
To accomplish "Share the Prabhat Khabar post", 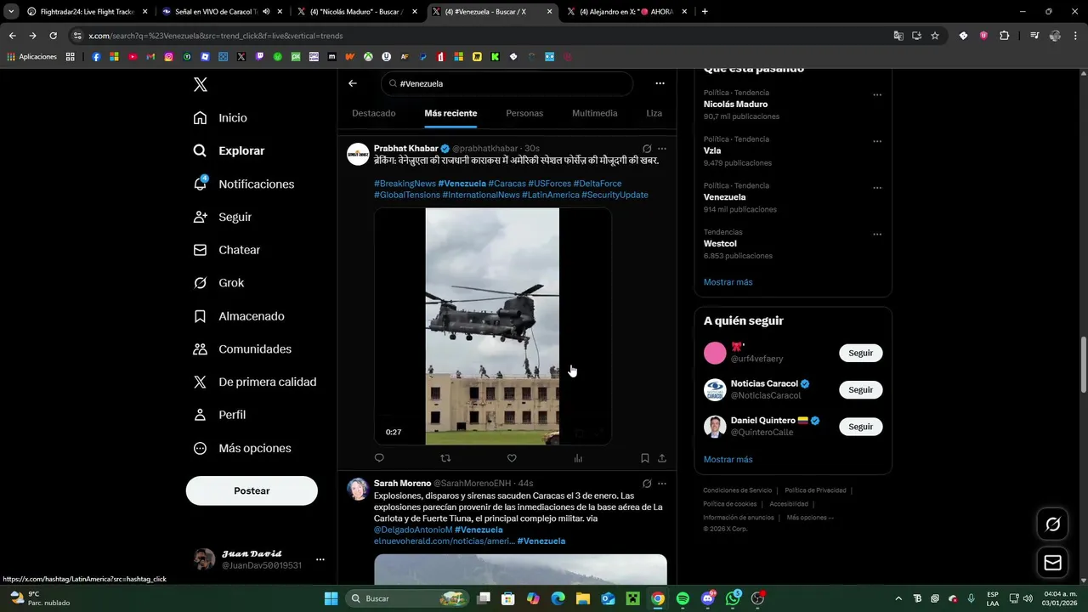I will (x=662, y=458).
